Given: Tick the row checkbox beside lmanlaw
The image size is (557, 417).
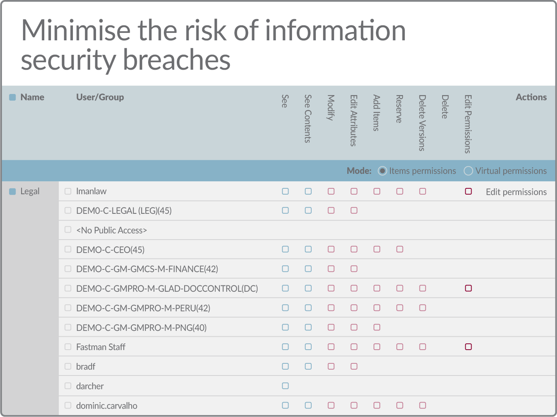Looking at the screenshot, I should point(68,191).
